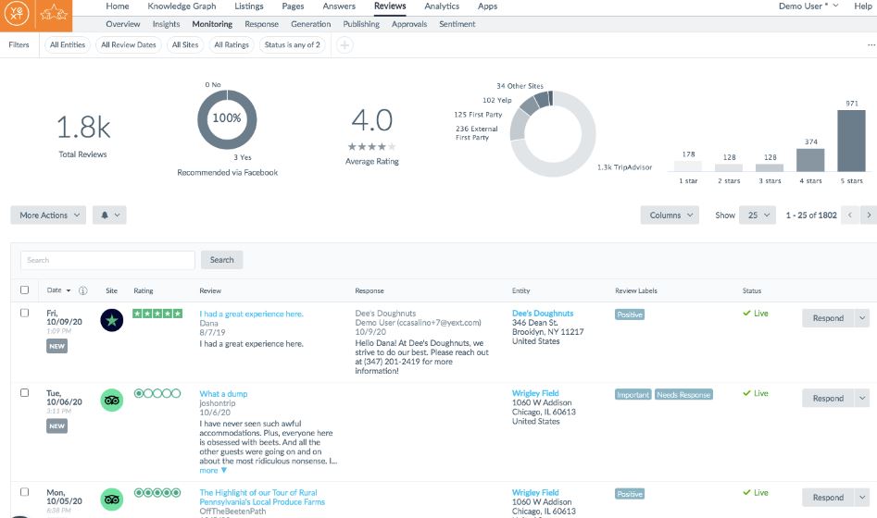
Task: Click five green star rating on first review
Action: click(x=157, y=314)
